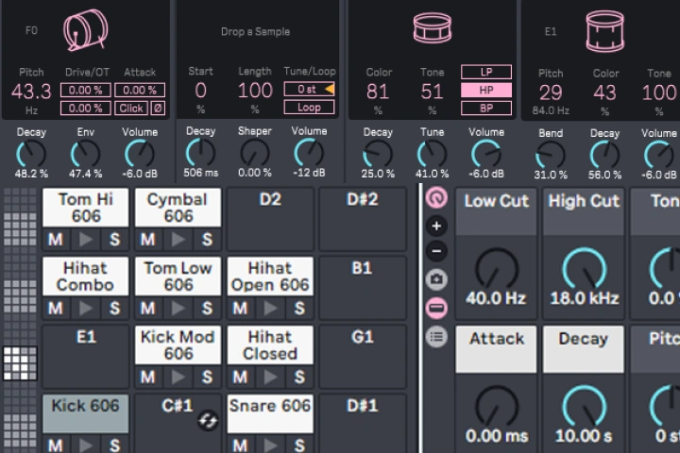Click the snare Decay knob at 25.0 %
The width and height of the screenshot is (680, 453).
tap(378, 155)
